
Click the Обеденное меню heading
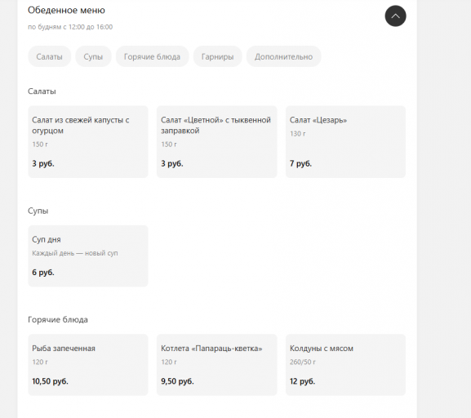click(x=66, y=11)
